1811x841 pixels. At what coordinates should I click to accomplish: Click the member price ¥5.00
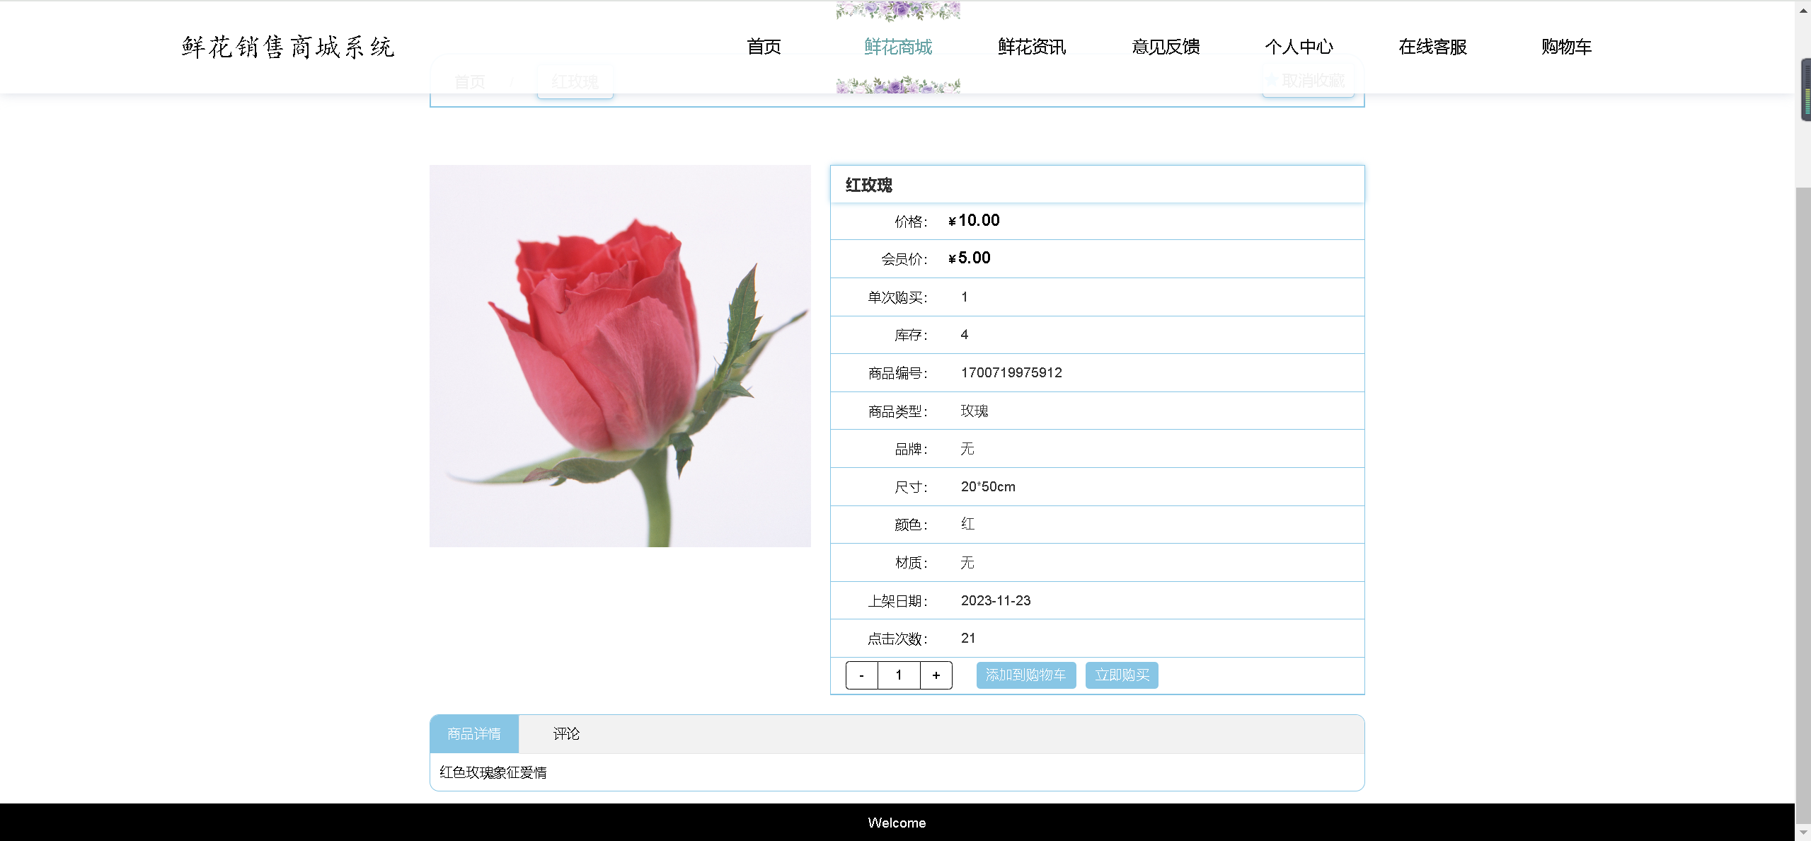click(x=969, y=258)
